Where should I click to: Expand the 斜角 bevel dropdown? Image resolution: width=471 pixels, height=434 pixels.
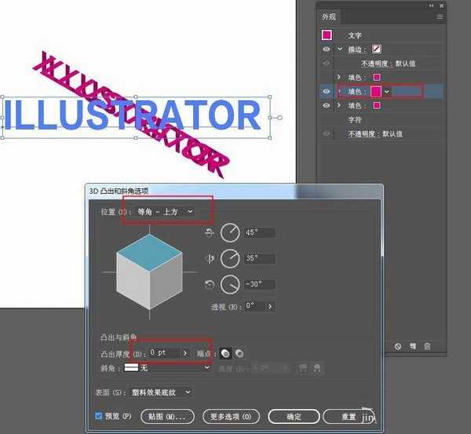(207, 367)
